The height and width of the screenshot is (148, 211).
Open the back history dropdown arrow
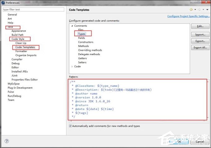pyautogui.click(x=195, y=10)
